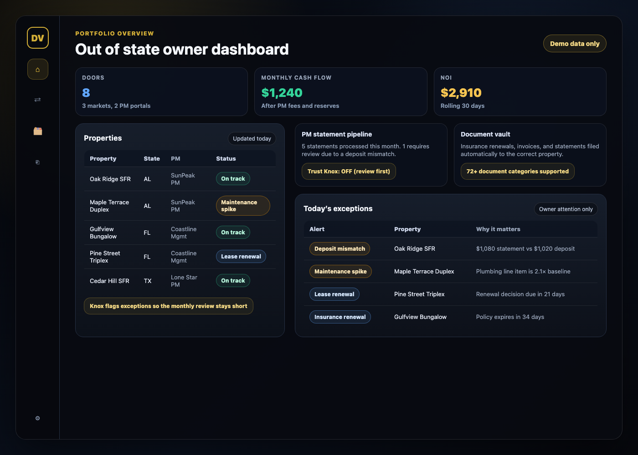Click 72+ document categories supported pill
The image size is (638, 455).
pyautogui.click(x=518, y=172)
